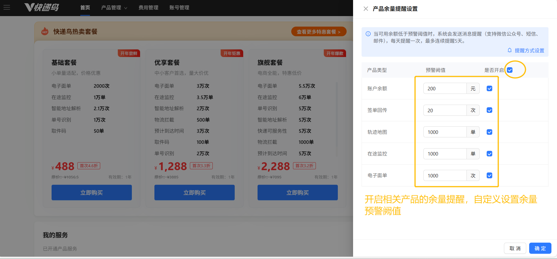
Task: Click the bell icon for 提醒方式设置
Action: pos(510,50)
